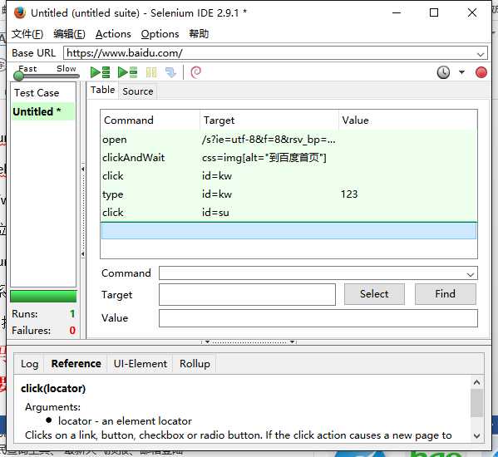498x457 pixels.
Task: Select the clickAndWait command row
Action: click(x=288, y=158)
